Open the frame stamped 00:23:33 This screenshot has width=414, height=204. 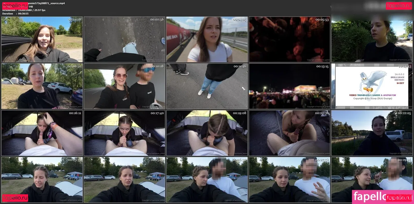42,180
